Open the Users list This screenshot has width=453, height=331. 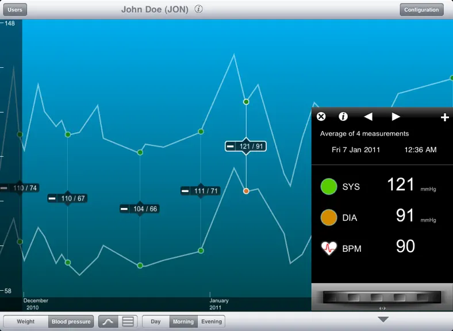[15, 10]
